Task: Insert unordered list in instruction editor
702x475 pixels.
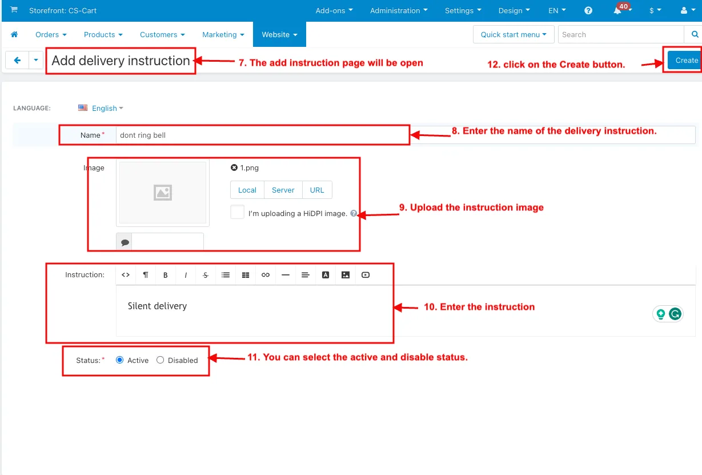Action: 226,275
